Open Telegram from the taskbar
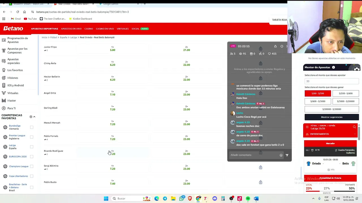 [x=165, y=198]
